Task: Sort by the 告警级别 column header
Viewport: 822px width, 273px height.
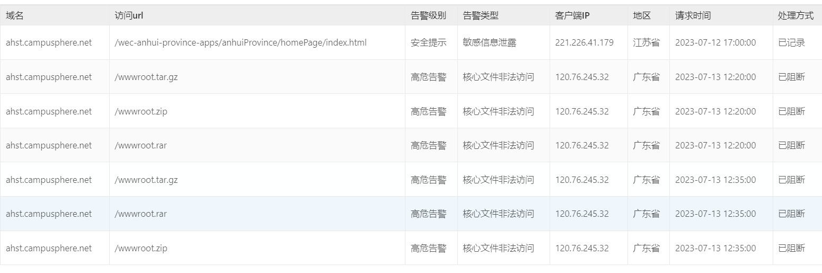Action: (428, 16)
